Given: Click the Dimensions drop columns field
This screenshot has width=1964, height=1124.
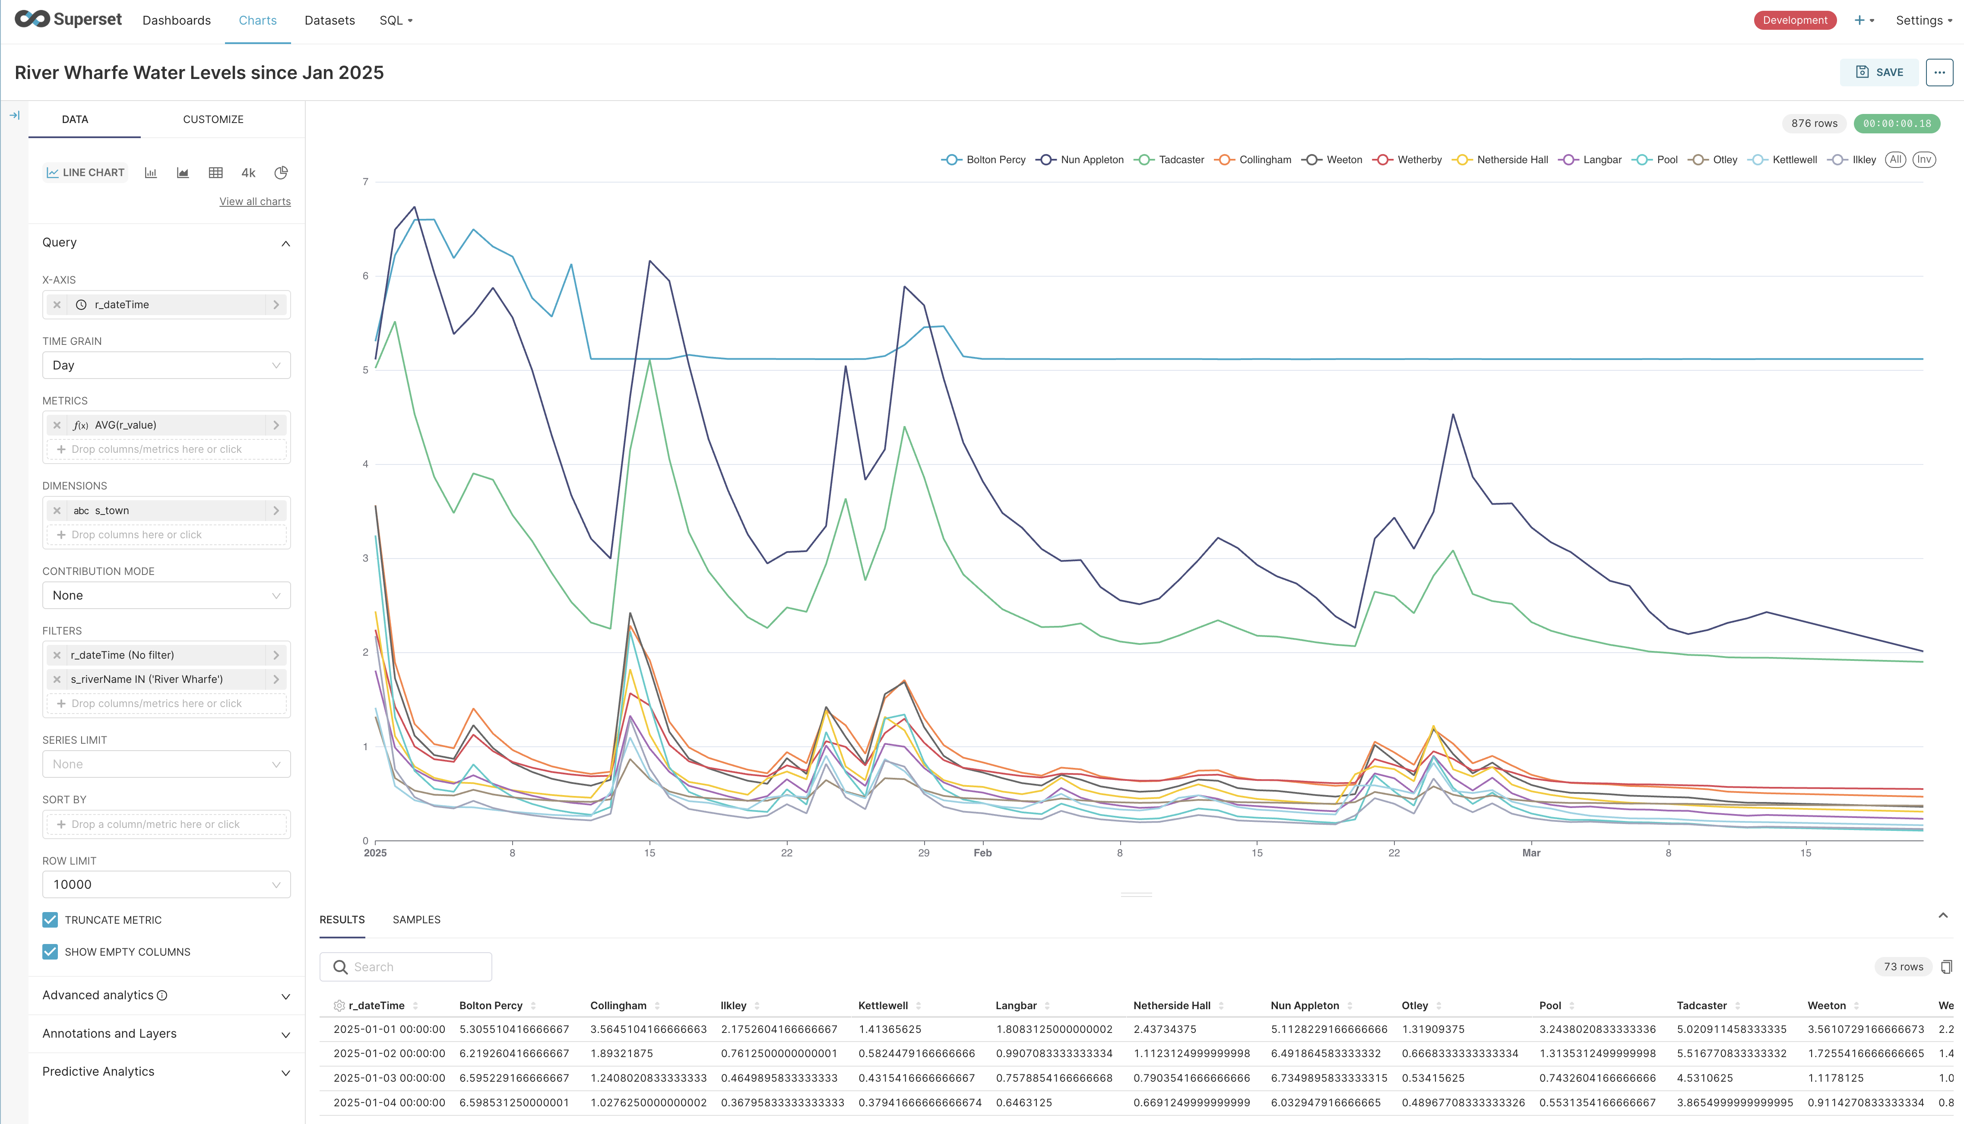Looking at the screenshot, I should pyautogui.click(x=166, y=535).
